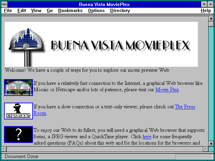Open the View menu
The width and height of the screenshot is (215, 161).
pyautogui.click(x=36, y=10)
